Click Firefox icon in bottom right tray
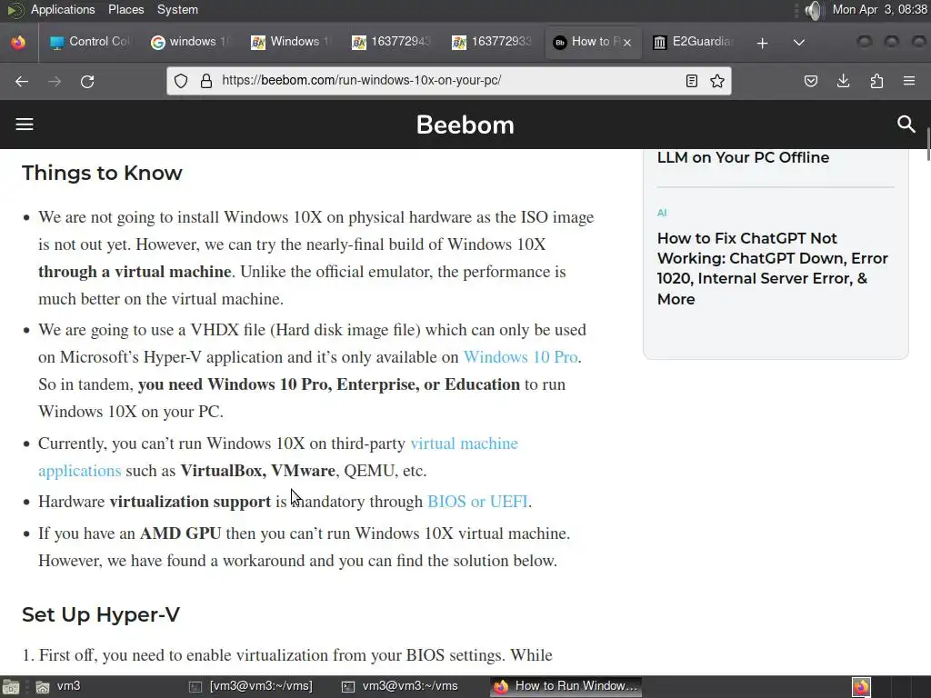Image resolution: width=931 pixels, height=698 pixels. pyautogui.click(x=861, y=687)
